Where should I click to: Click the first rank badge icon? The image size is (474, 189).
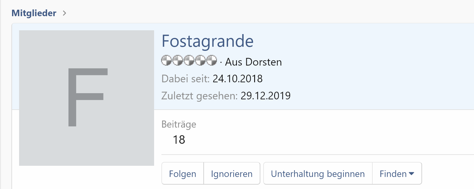pyautogui.click(x=166, y=61)
